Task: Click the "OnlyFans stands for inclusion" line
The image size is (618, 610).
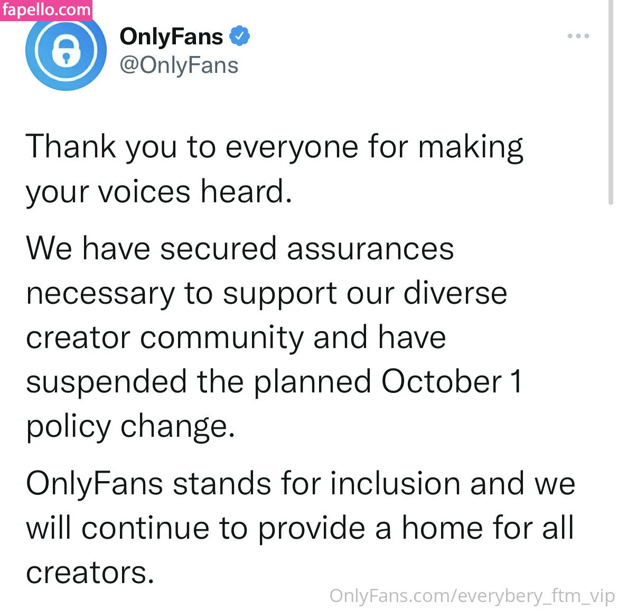Action: pos(300,483)
